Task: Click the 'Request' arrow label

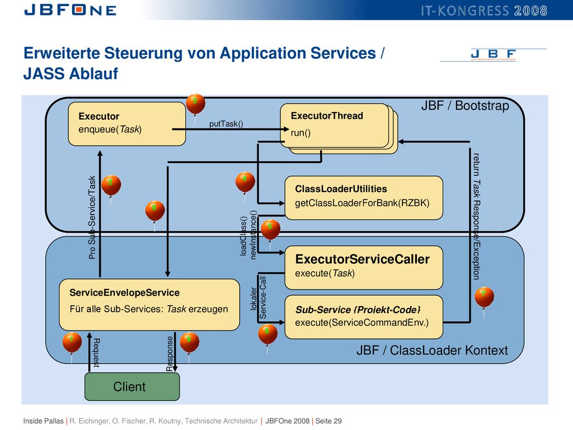Action: click(96, 353)
